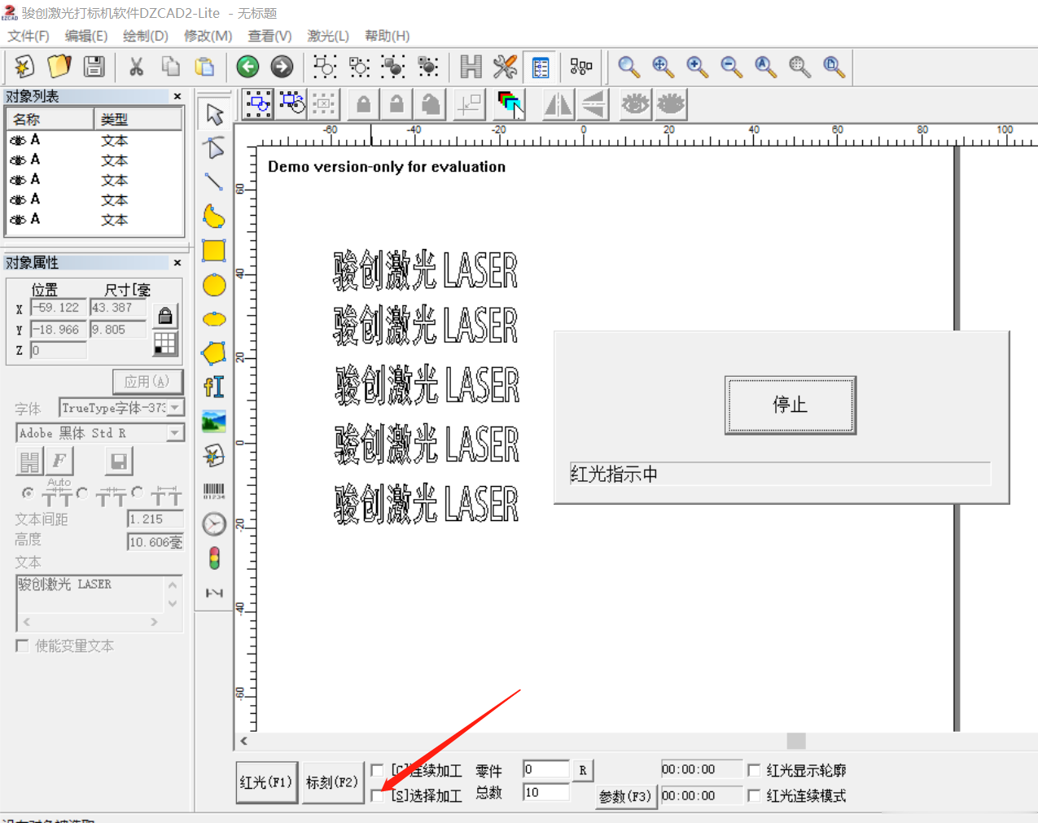Click the text box scroll-right arrow
Image resolution: width=1038 pixels, height=823 pixels.
tap(154, 622)
